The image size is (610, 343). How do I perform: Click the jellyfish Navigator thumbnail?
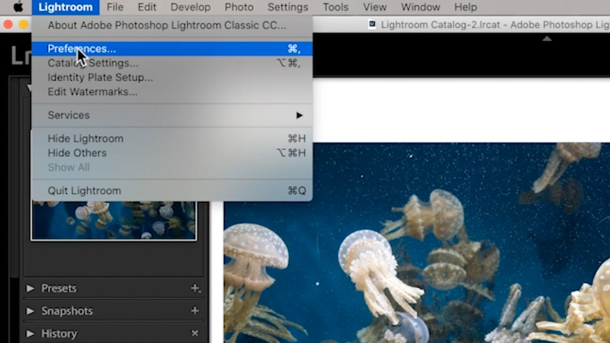tap(114, 221)
